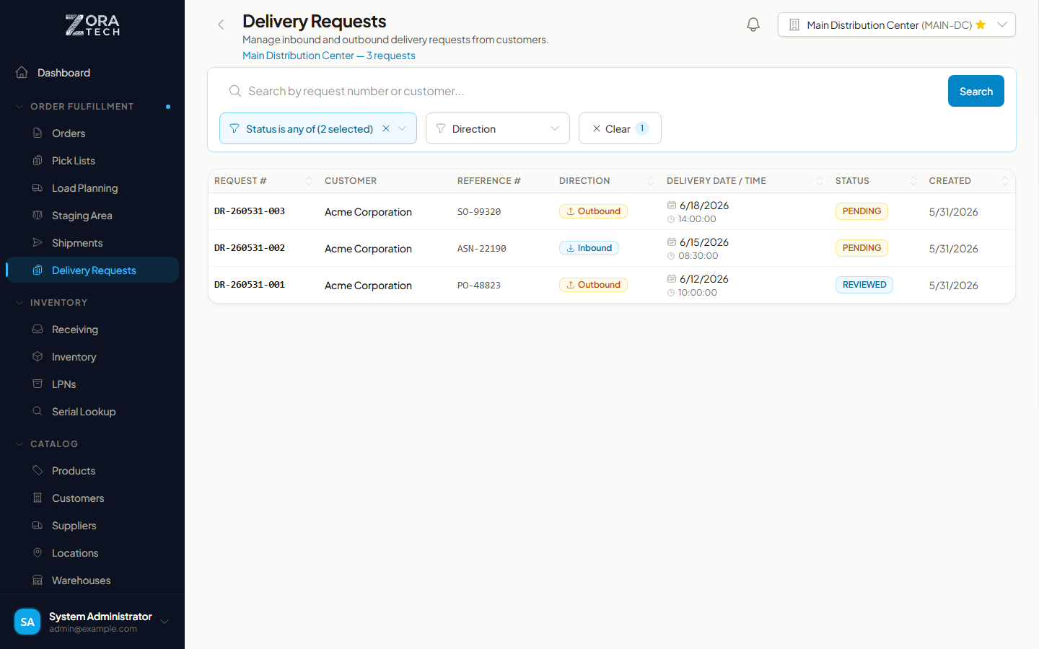Open Pick Lists in sidebar

coord(92,160)
